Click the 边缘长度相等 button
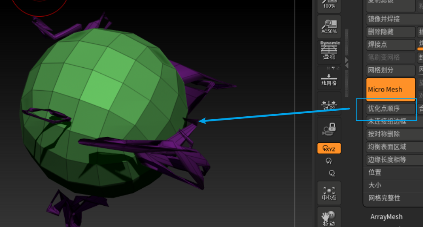 [394, 160]
